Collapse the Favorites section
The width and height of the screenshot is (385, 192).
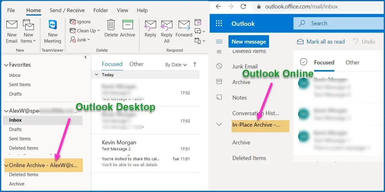(6, 65)
